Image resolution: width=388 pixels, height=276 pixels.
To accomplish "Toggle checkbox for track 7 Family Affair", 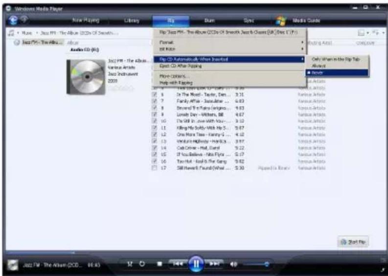I will point(155,101).
